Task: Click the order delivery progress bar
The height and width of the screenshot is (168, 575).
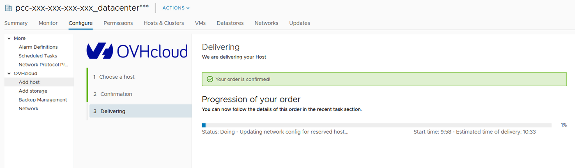Action: pyautogui.click(x=377, y=125)
